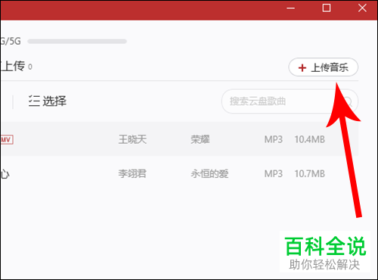Select the 10.4MB size cell
The width and height of the screenshot is (378, 280).
click(x=310, y=139)
